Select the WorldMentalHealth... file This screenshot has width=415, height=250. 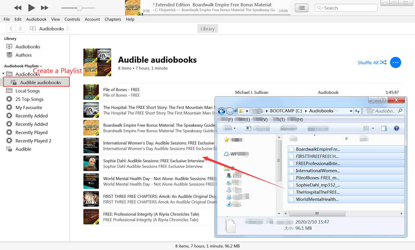pos(346,199)
